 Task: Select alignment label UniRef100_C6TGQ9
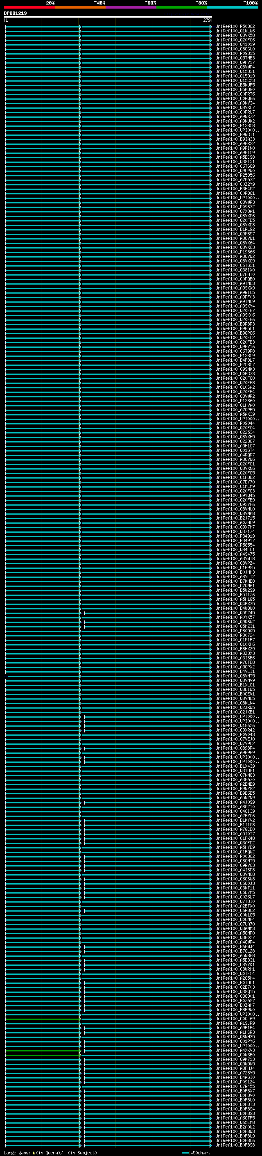235,166
